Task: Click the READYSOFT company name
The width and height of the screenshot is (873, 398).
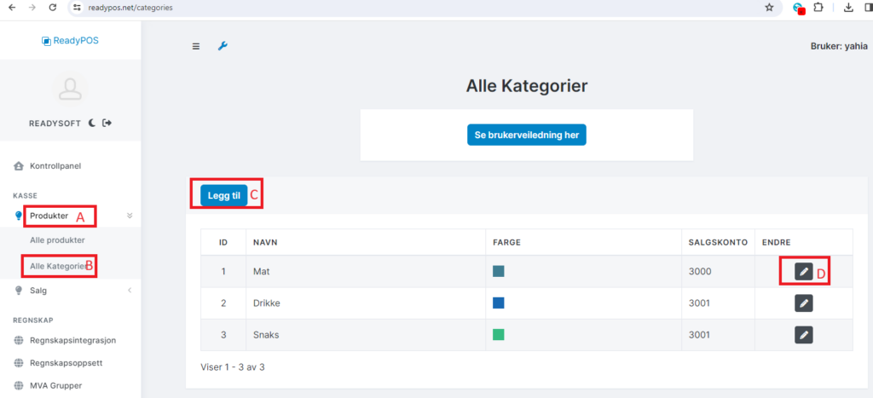Action: [55, 123]
